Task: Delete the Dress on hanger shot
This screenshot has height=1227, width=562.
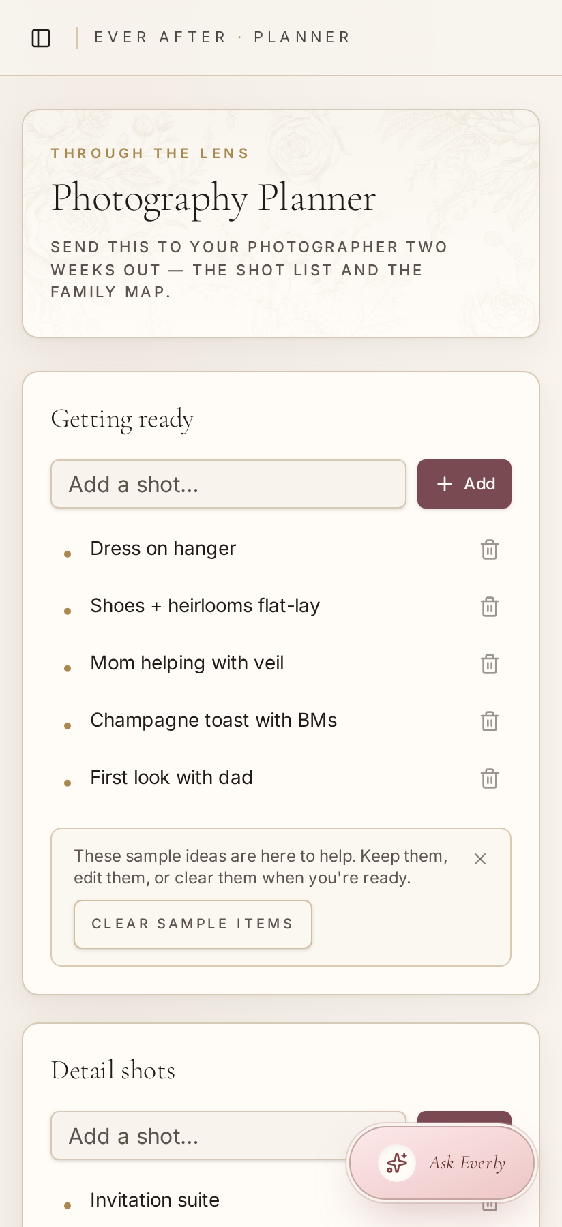Action: (490, 549)
